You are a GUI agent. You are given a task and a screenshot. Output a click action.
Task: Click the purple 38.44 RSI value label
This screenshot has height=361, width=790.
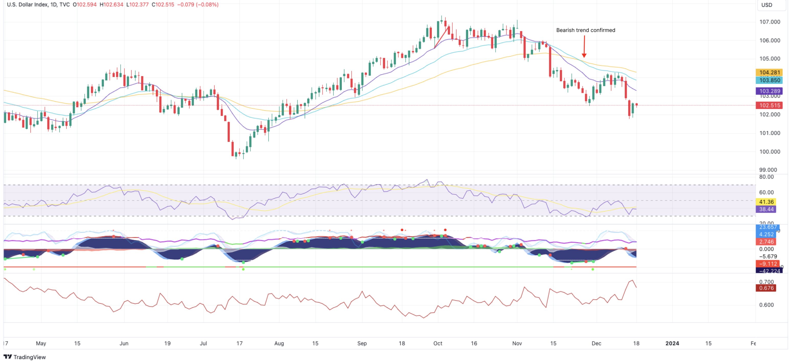[x=766, y=209]
